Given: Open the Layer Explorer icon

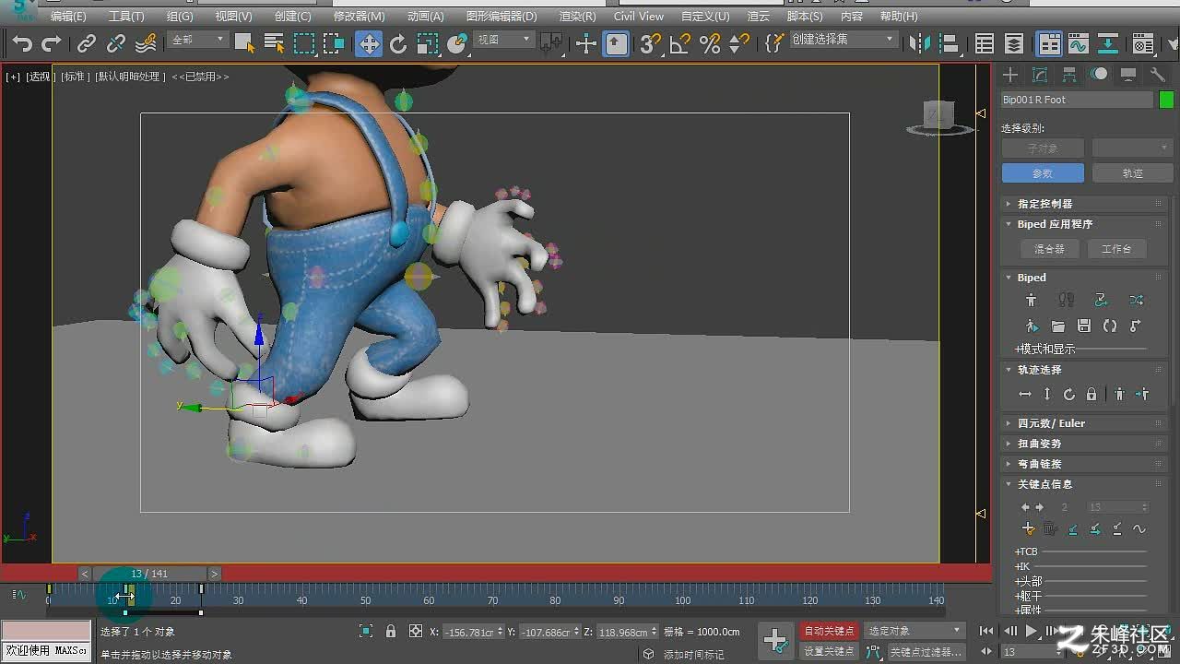Looking at the screenshot, I should (x=1014, y=43).
